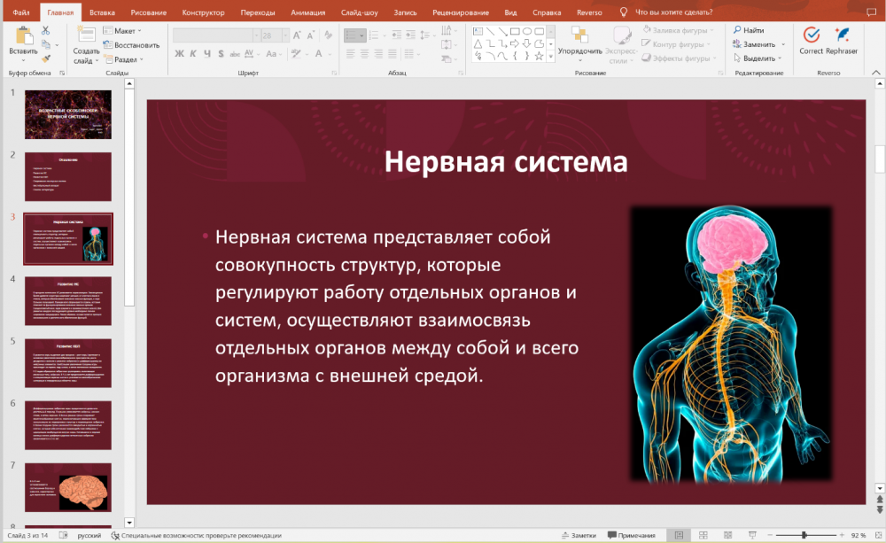Expand the Выделить select dropdown

point(759,58)
